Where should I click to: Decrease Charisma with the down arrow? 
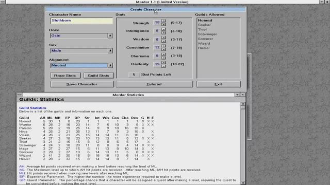click(163, 58)
